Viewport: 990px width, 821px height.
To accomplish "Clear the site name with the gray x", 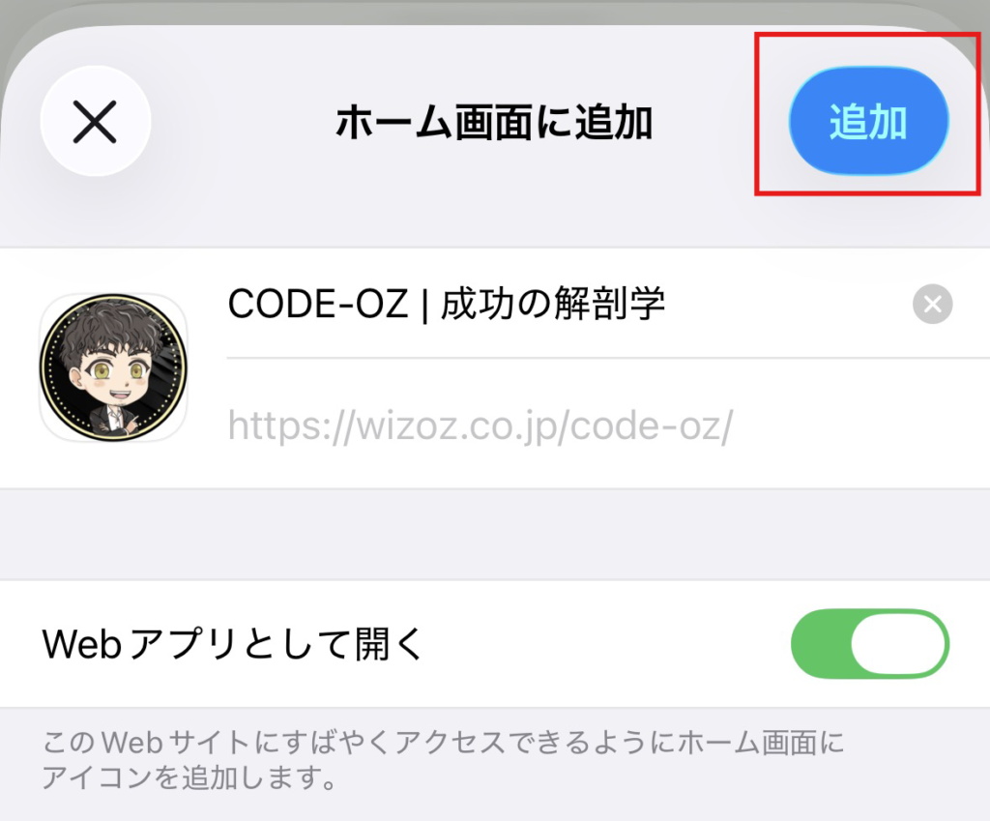I will tap(933, 305).
